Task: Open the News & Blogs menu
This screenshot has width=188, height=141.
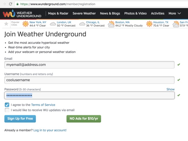Action: pyautogui.click(x=110, y=13)
